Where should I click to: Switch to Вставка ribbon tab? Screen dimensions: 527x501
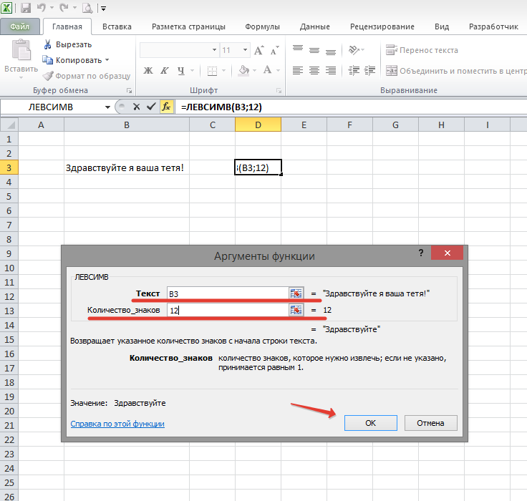point(117,26)
